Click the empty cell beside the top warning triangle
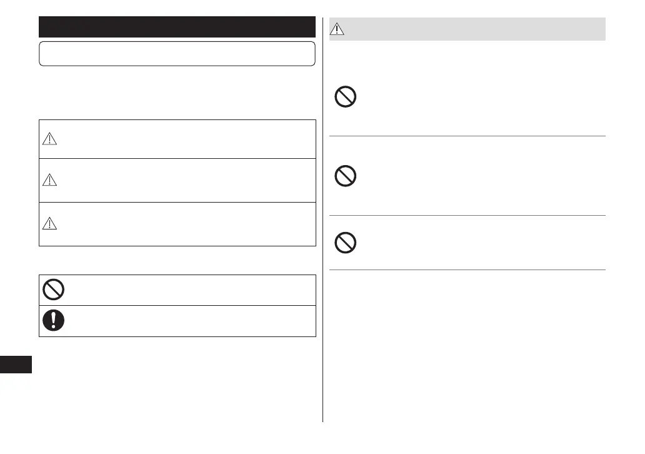The width and height of the screenshot is (645, 454). tap(187, 139)
